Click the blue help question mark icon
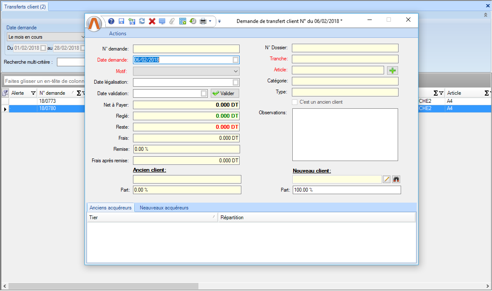This screenshot has height=291, width=492. [x=111, y=21]
